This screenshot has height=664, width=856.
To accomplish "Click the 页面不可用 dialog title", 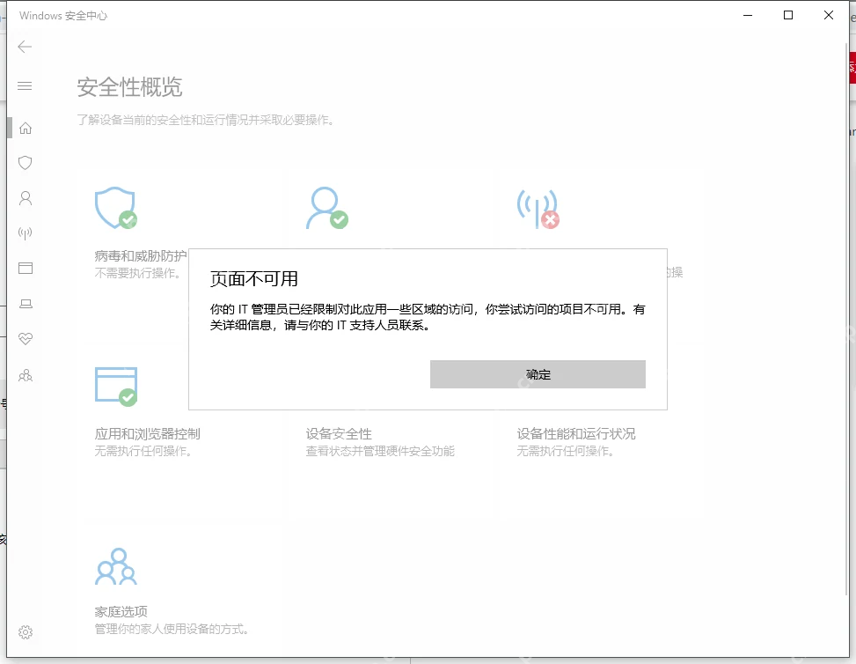I will point(254,279).
